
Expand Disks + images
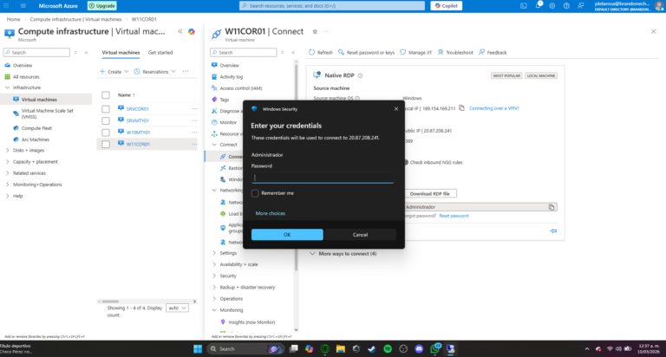click(7, 150)
